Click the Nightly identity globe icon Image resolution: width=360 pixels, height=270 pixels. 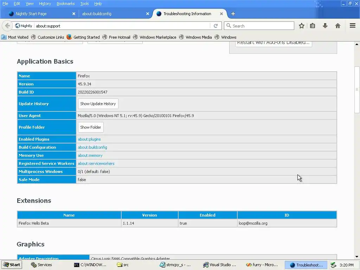click(x=18, y=26)
